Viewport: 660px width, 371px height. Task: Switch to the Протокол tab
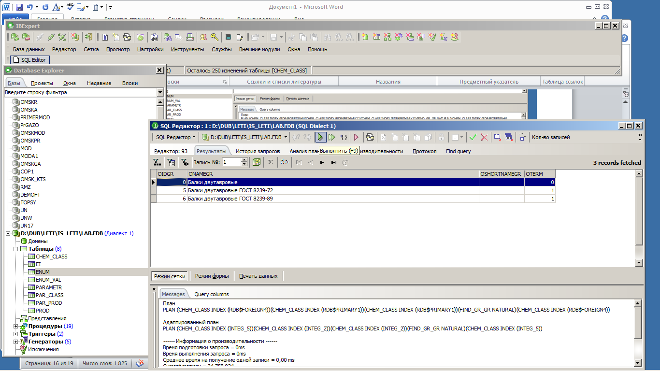425,151
